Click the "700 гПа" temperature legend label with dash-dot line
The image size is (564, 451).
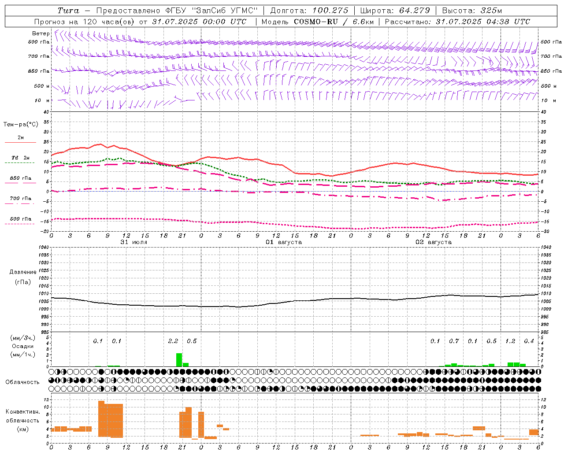click(x=21, y=198)
